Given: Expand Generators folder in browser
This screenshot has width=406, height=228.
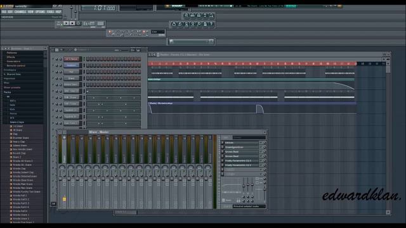Looking at the screenshot, I should (x=13, y=61).
